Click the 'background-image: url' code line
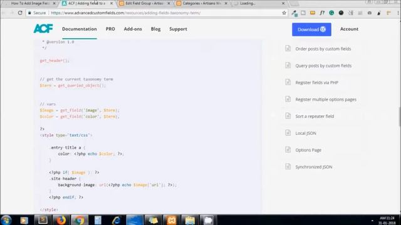401x225 pixels. [117, 185]
